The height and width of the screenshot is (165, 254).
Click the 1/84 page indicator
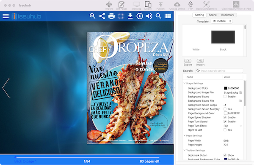click(87, 161)
